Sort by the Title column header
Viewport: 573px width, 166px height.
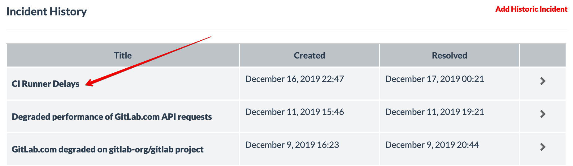click(123, 55)
